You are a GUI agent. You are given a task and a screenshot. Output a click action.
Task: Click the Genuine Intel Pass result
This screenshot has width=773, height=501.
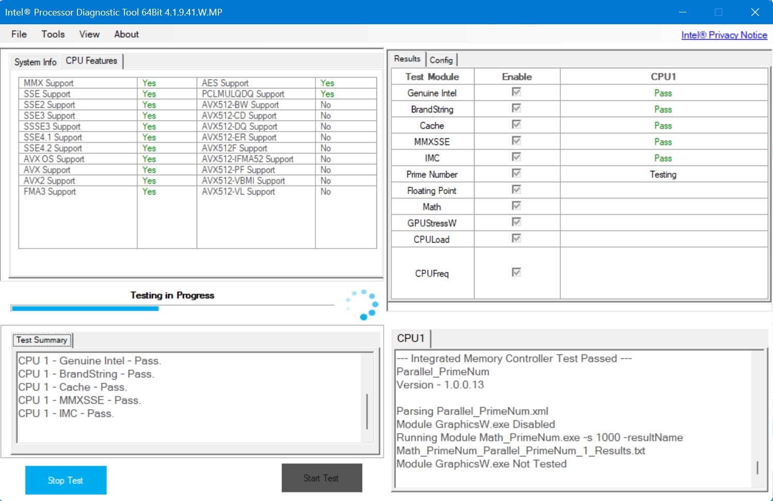point(663,93)
